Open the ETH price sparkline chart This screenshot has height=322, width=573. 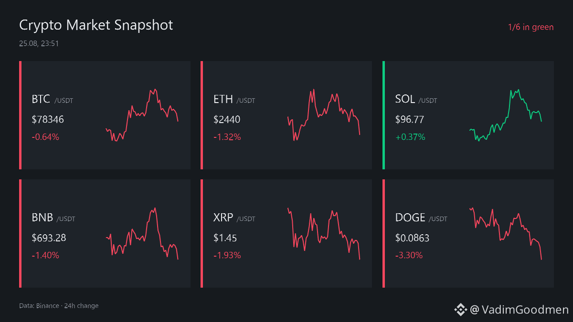pyautogui.click(x=324, y=114)
